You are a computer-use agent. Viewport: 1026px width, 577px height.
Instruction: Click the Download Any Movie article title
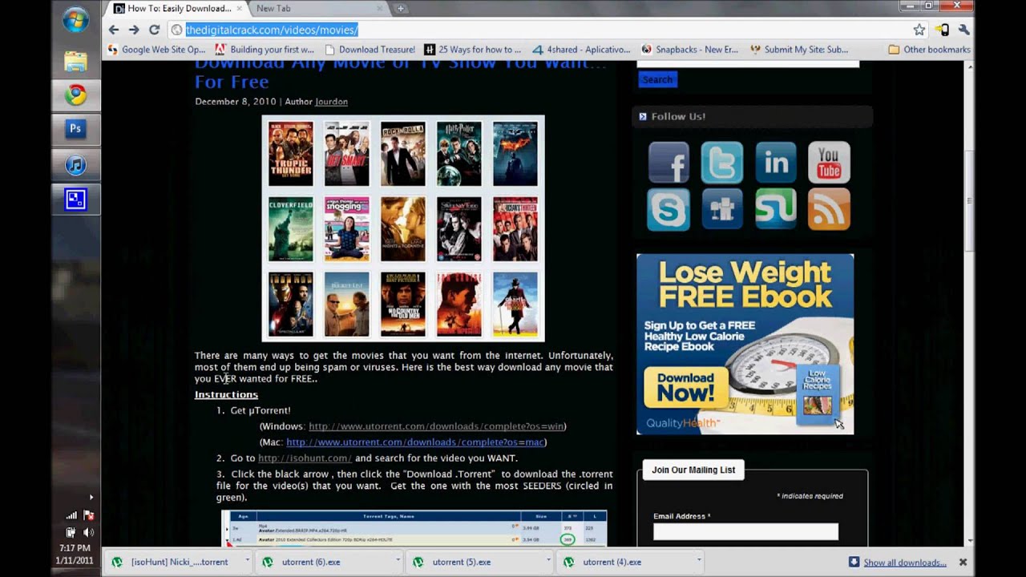tap(401, 72)
